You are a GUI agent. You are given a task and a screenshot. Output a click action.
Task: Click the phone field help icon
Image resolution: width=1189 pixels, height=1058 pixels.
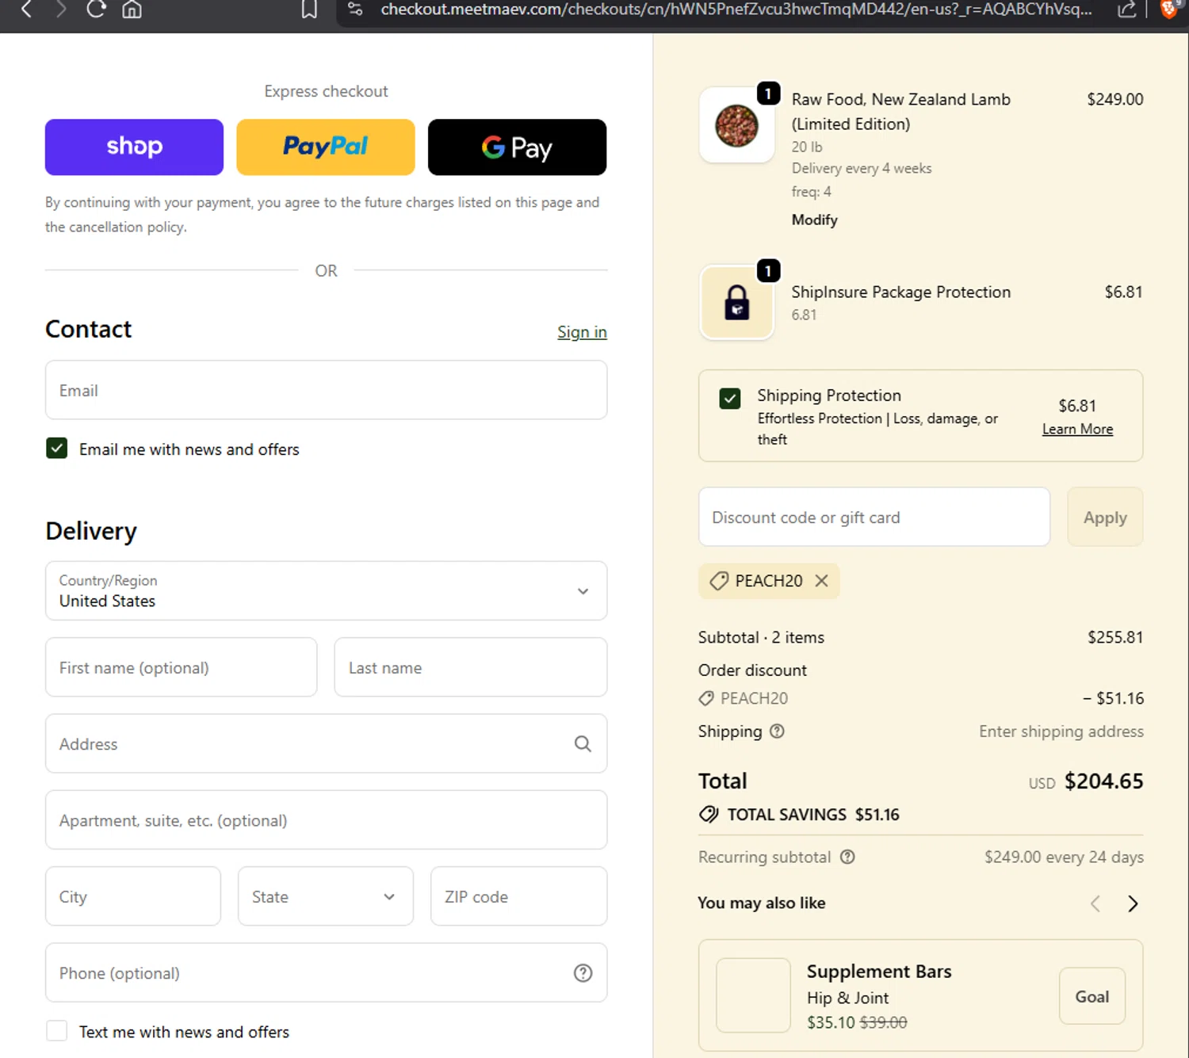[x=583, y=972]
